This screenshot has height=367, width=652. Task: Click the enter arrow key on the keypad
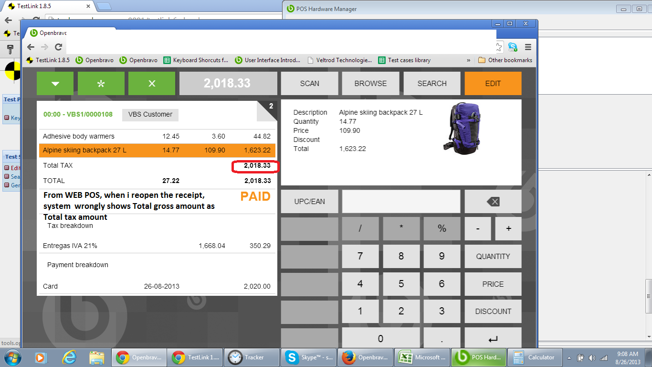[x=493, y=339]
